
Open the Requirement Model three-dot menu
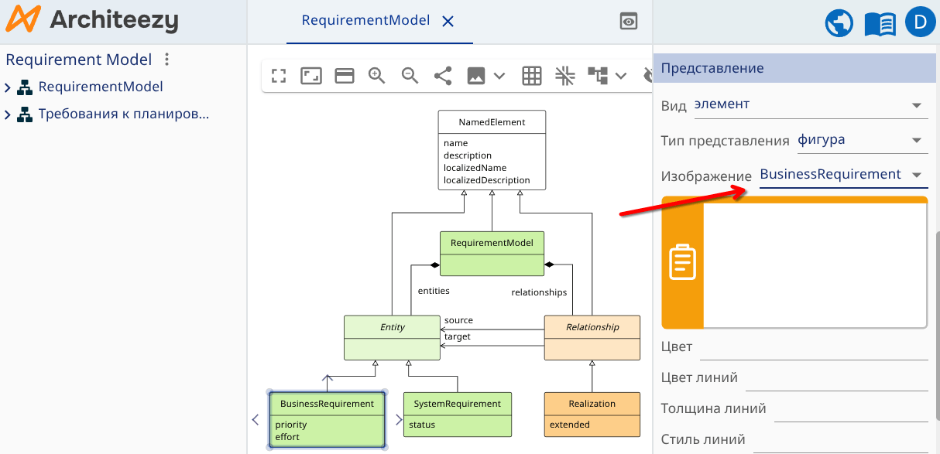[166, 60]
